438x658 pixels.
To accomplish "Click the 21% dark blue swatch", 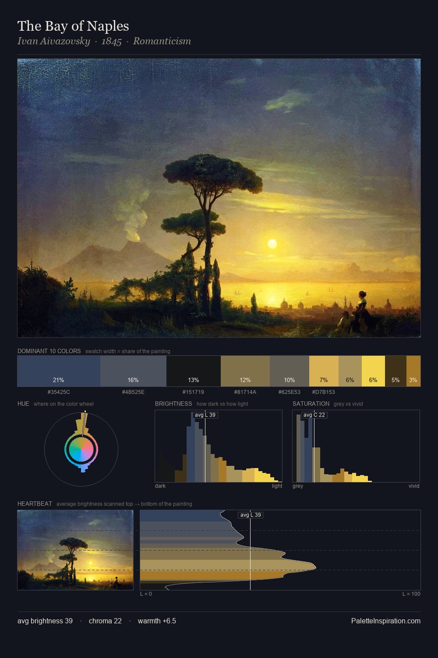I will [59, 371].
